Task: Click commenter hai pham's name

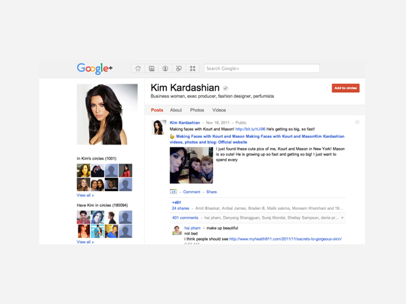Action: 192,228
